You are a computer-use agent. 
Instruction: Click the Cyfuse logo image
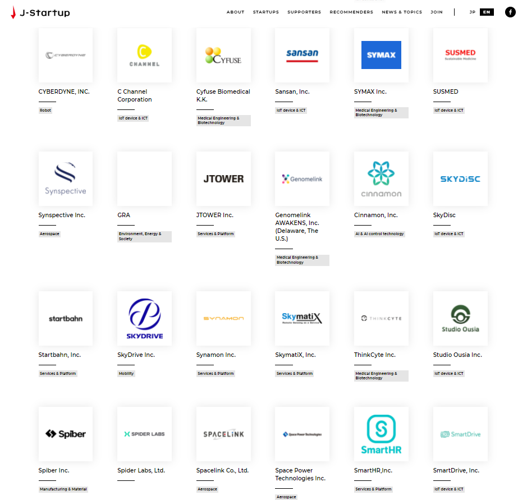coord(223,55)
